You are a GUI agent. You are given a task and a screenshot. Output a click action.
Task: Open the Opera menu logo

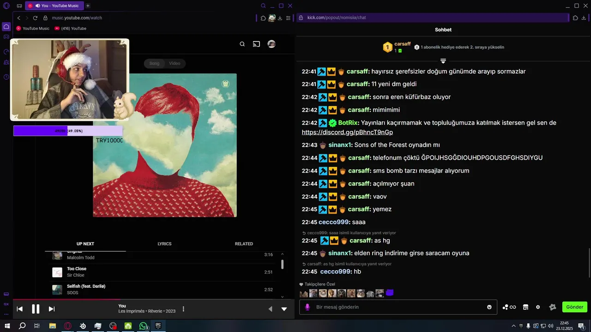pyautogui.click(x=6, y=6)
